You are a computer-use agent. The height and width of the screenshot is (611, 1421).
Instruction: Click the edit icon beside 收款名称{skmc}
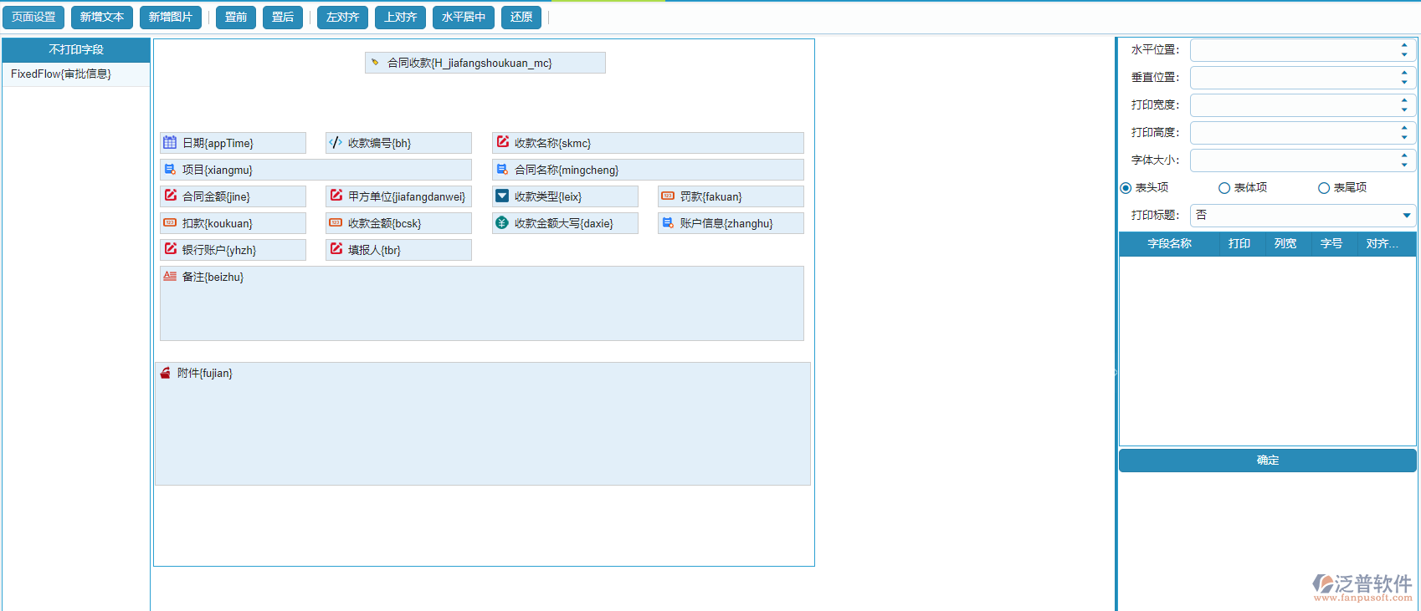tap(502, 143)
